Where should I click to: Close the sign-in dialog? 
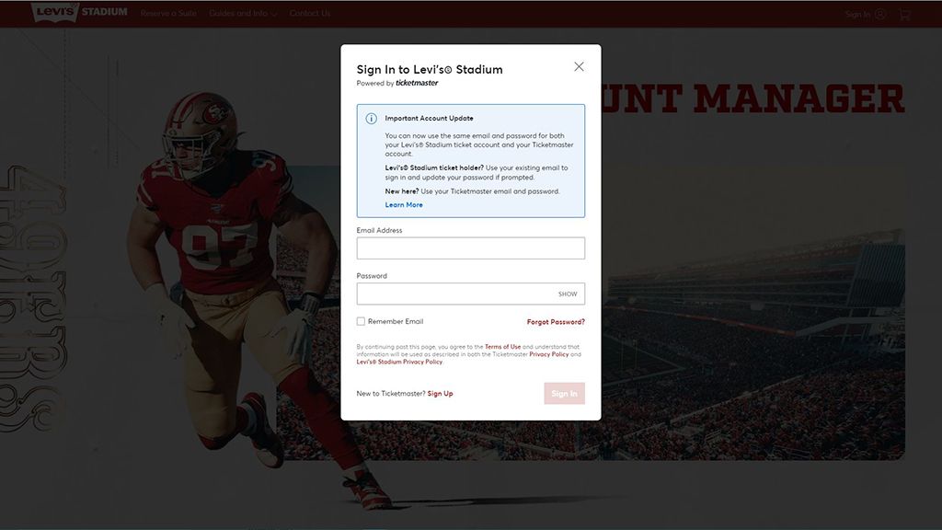click(x=579, y=66)
